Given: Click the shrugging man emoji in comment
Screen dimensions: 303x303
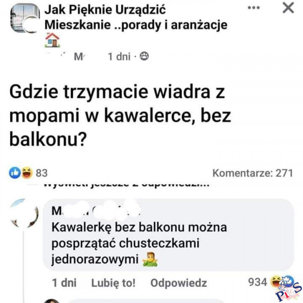Looking at the screenshot, I should [150, 260].
